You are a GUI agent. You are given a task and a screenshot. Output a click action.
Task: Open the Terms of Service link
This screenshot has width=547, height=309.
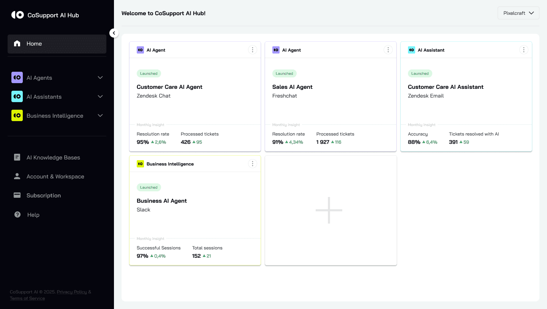pos(27,298)
